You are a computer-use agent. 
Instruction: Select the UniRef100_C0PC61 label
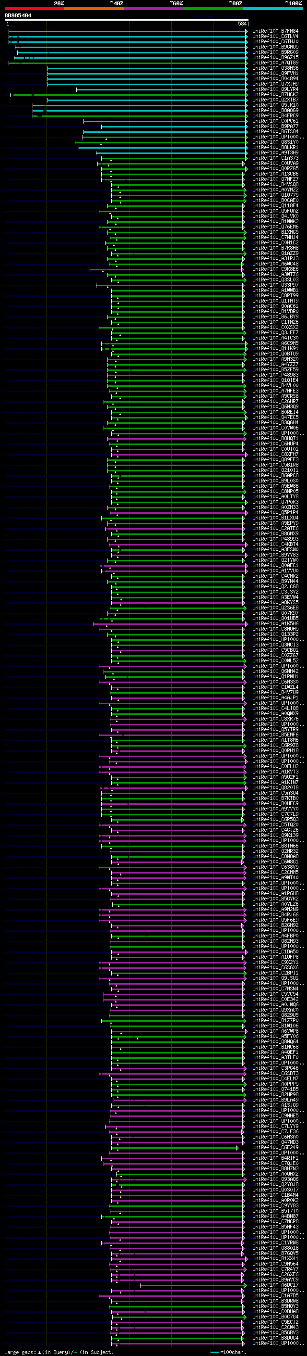tap(275, 121)
